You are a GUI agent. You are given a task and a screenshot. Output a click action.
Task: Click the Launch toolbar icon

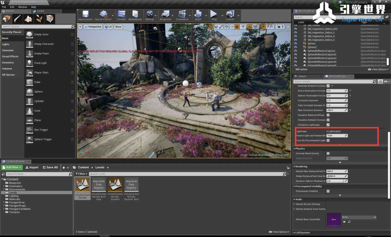pos(230,15)
